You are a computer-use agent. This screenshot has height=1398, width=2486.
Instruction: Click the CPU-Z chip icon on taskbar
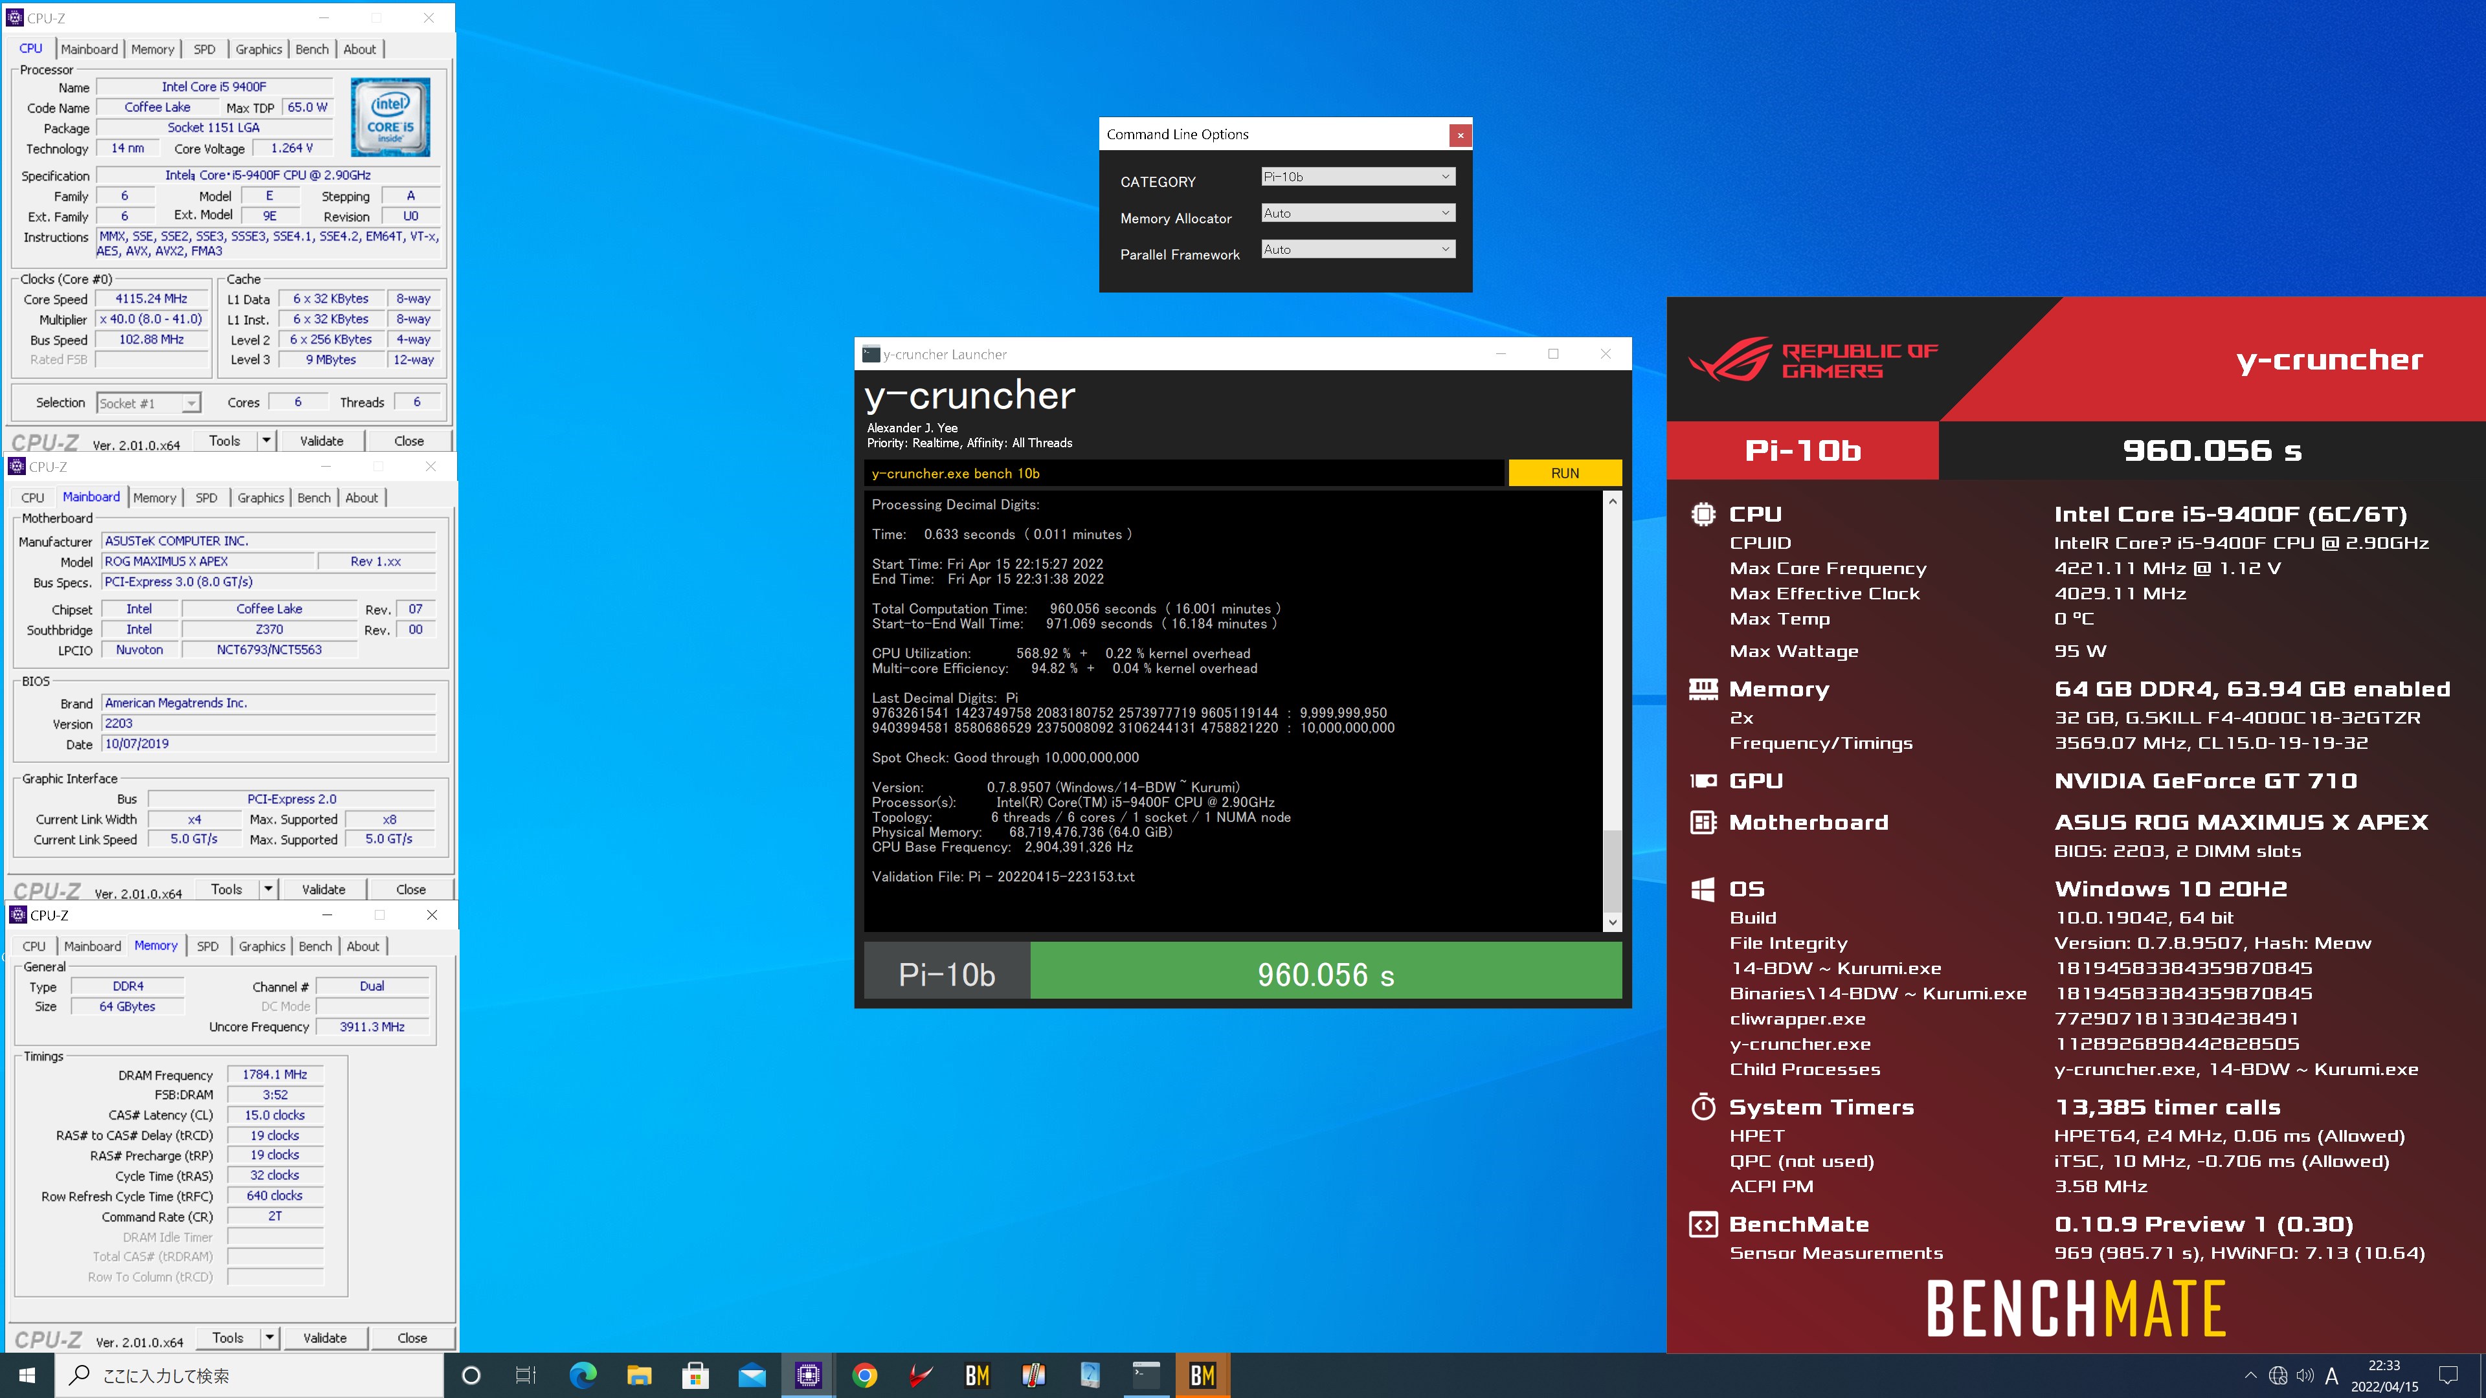[808, 1375]
